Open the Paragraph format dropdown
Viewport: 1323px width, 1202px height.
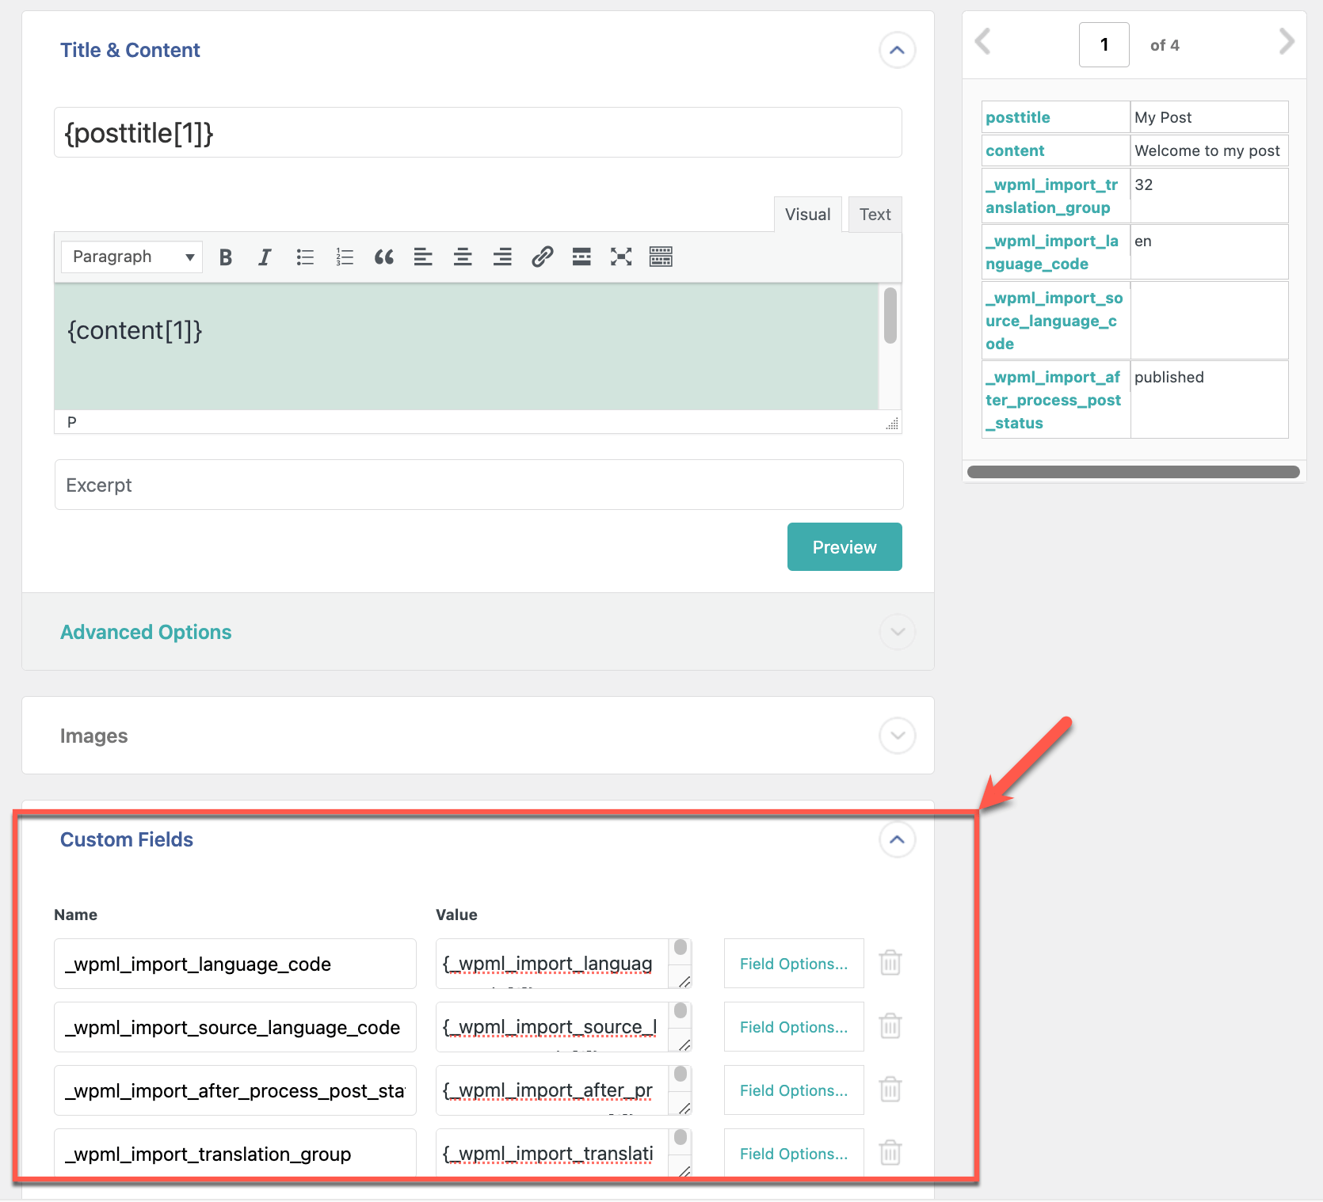pos(132,257)
